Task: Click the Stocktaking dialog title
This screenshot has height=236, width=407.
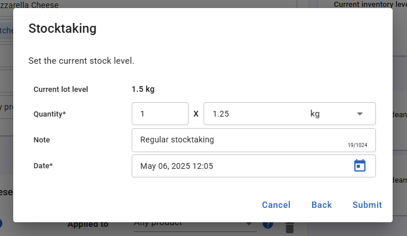Action: (63, 28)
